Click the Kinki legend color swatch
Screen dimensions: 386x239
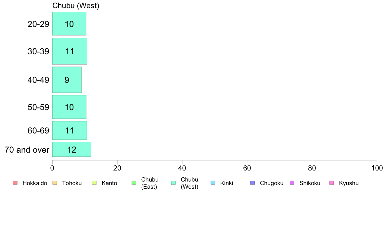coord(213,183)
